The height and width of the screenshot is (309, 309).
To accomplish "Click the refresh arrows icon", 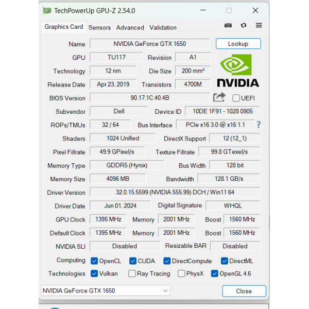I will (x=244, y=25).
